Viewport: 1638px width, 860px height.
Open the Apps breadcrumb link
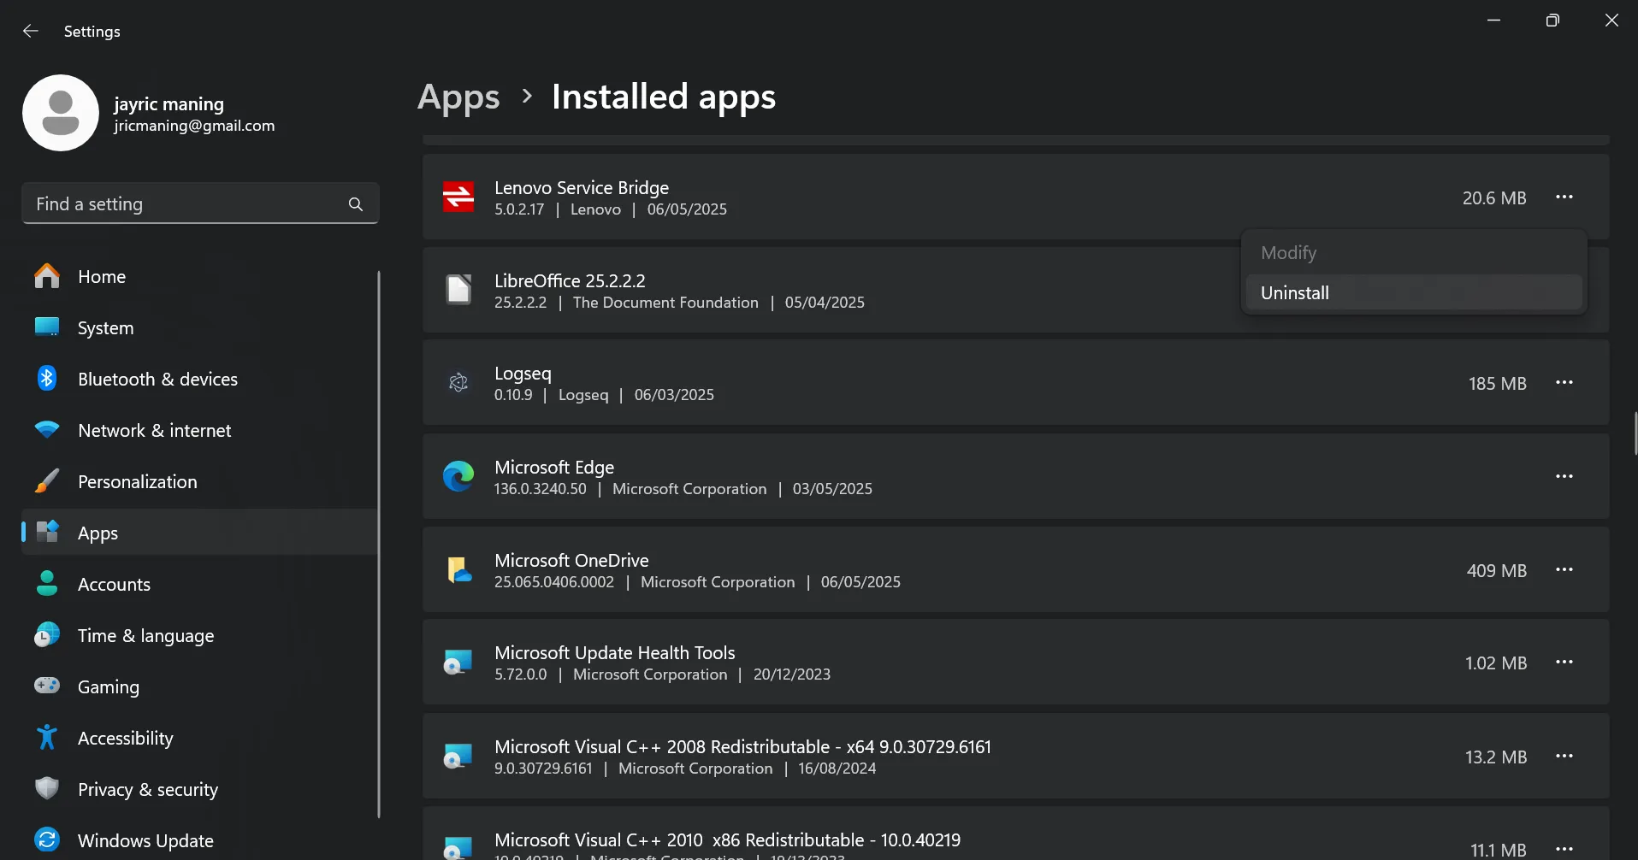(x=458, y=97)
